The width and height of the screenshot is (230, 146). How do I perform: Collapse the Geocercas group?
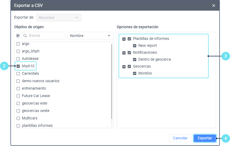124,66
